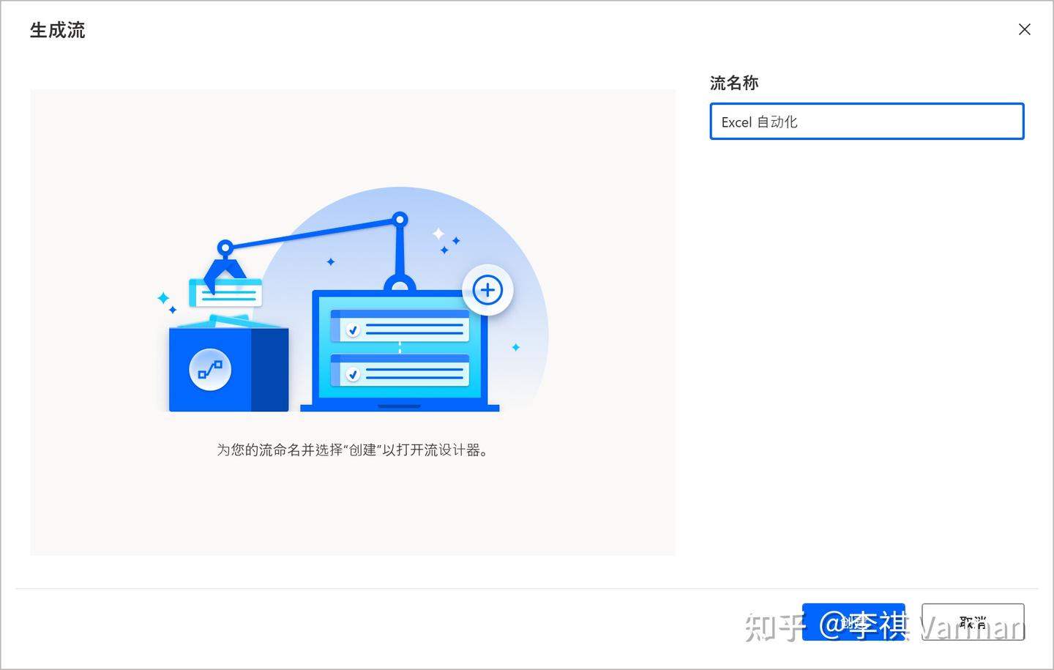Select the line-chart icon on the blue box
The image size is (1054, 670).
pos(210,370)
